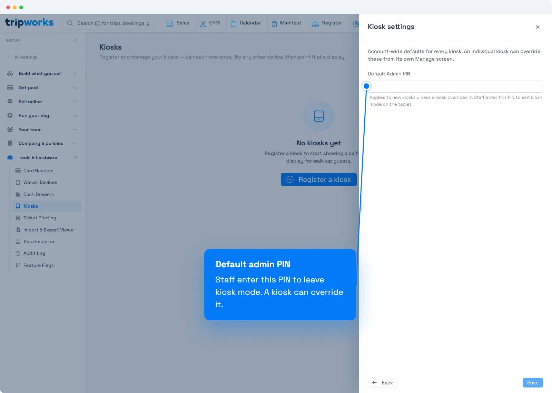The image size is (552, 393).
Task: Click the search magnifier icon
Action: [70, 23]
